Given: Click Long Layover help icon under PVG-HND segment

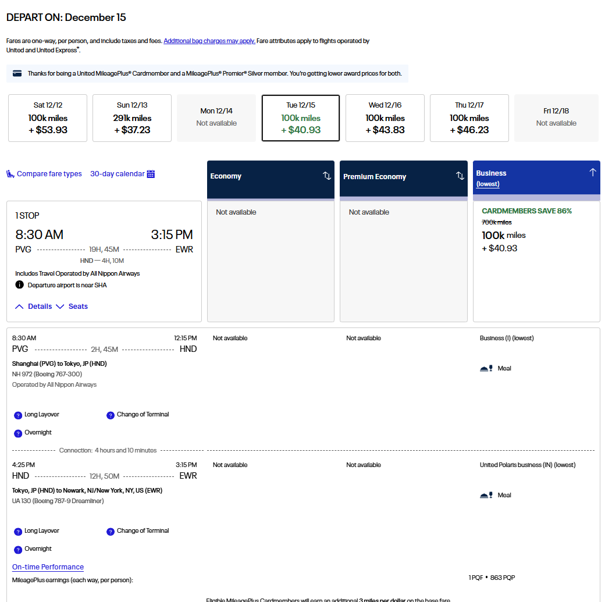Looking at the screenshot, I should click(x=18, y=415).
